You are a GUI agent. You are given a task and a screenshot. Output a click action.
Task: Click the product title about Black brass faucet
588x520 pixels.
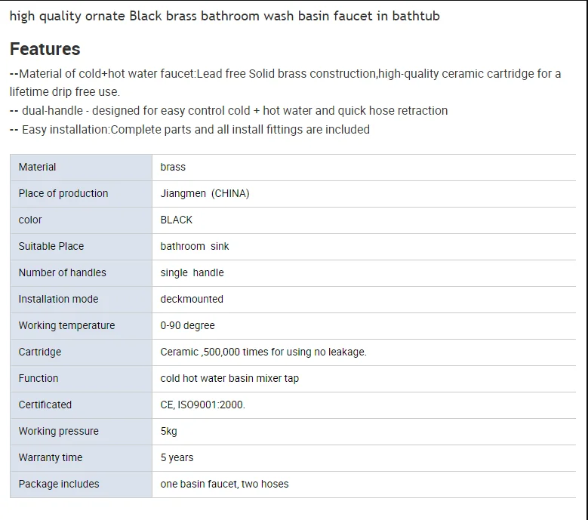tap(224, 16)
